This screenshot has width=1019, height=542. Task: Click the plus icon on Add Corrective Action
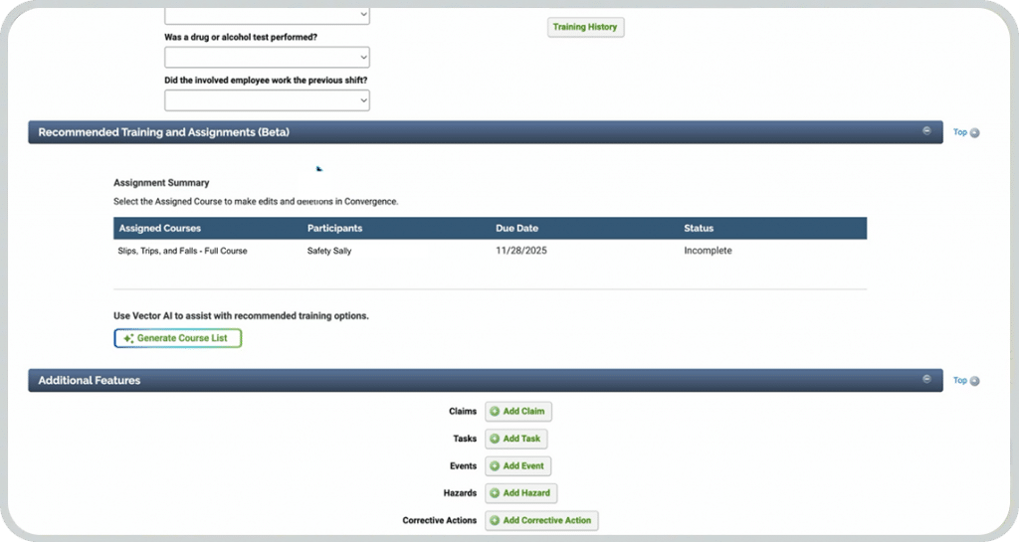click(495, 520)
